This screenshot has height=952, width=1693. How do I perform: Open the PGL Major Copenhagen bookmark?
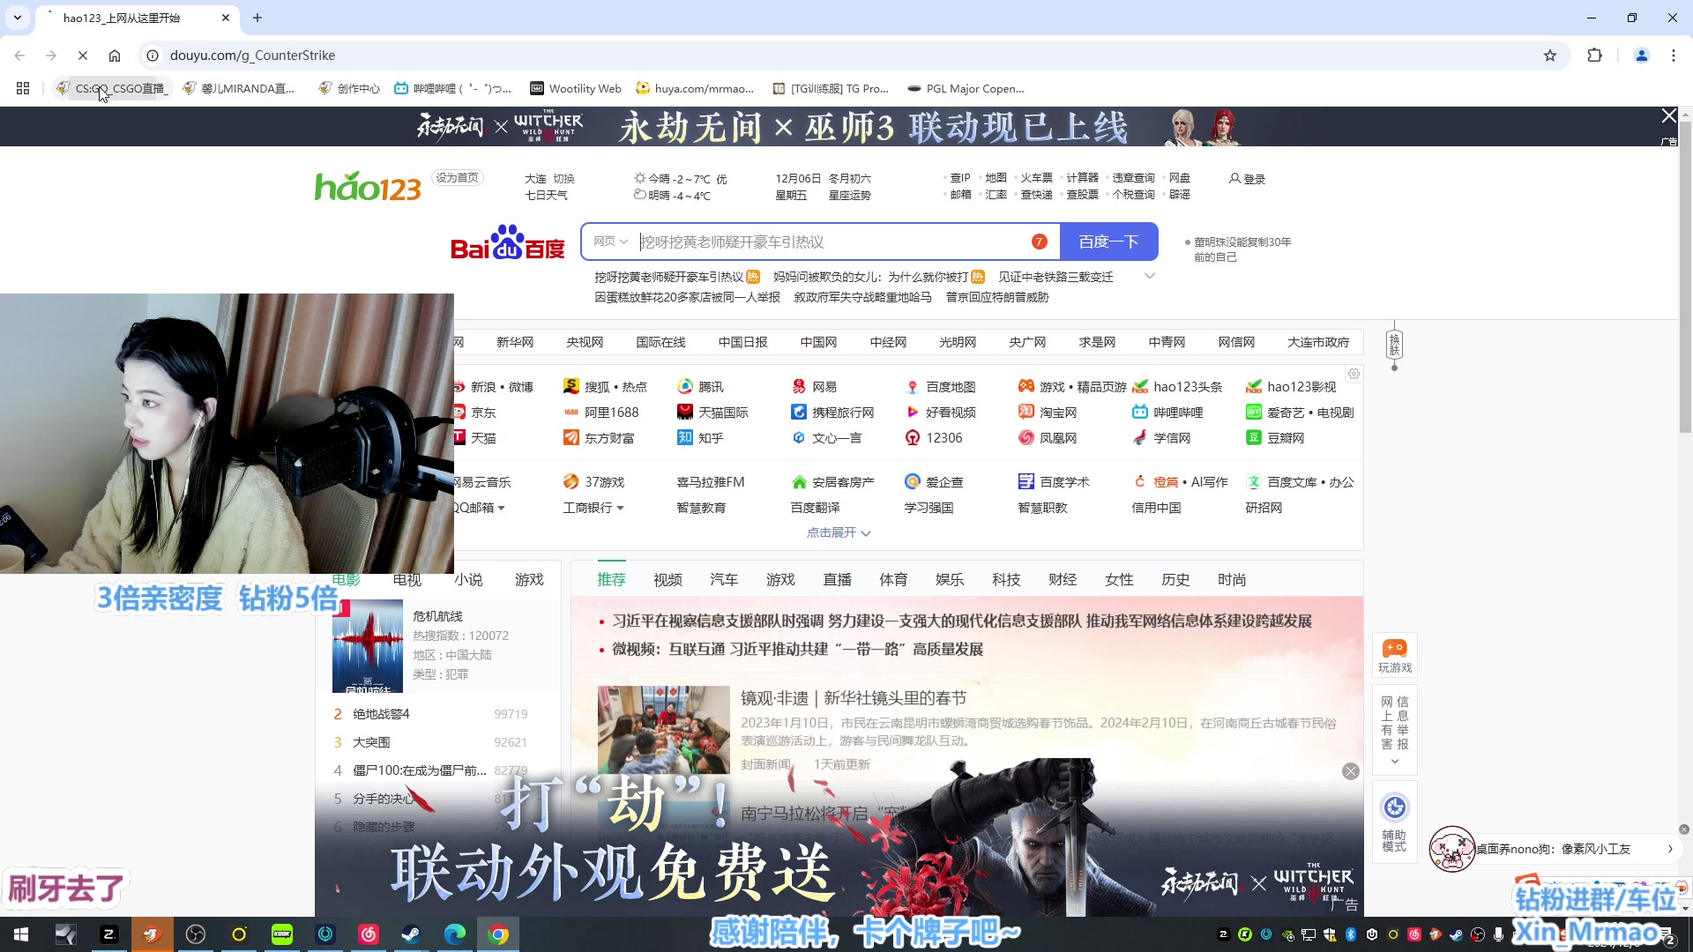(966, 88)
